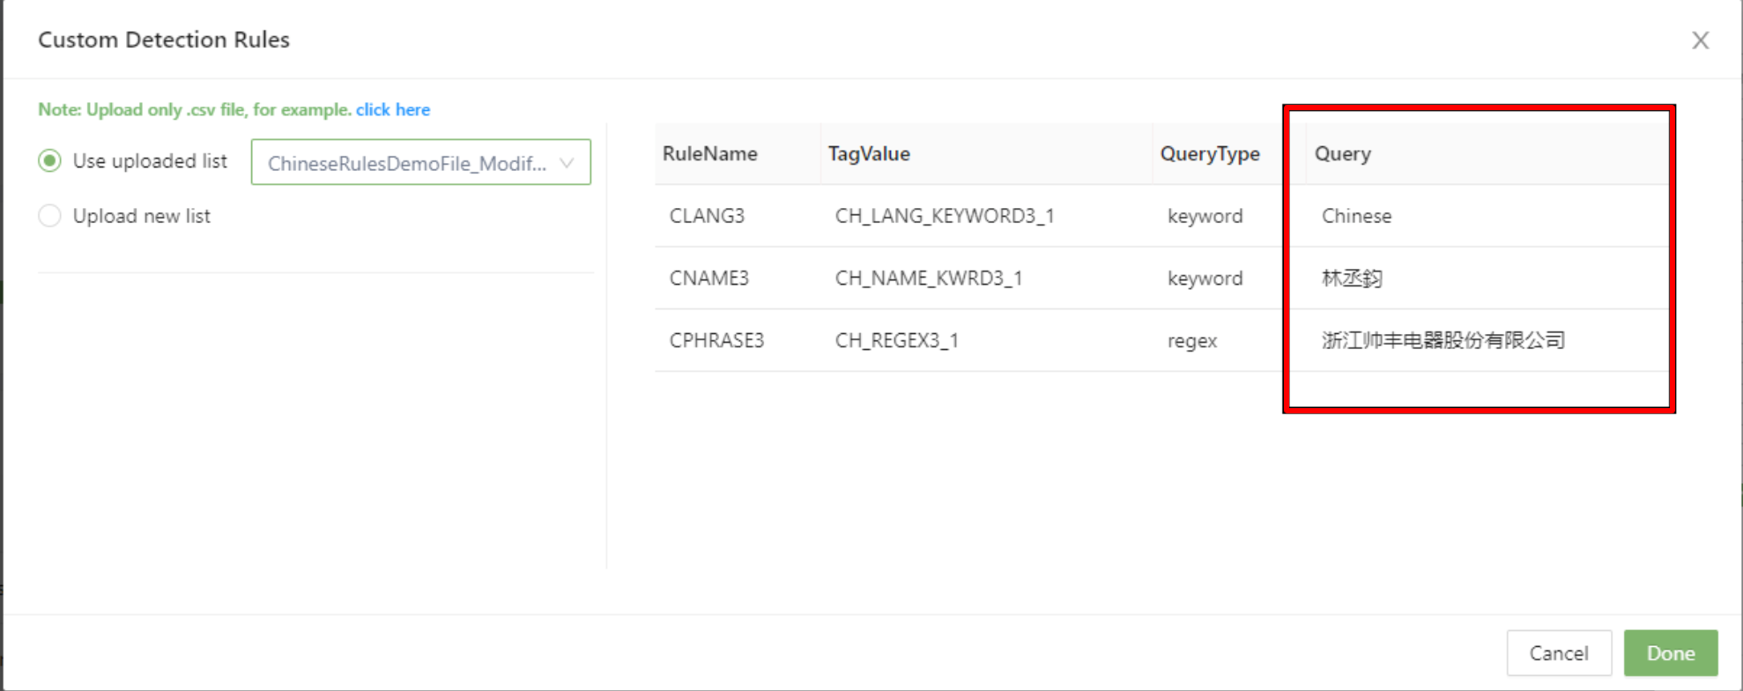The height and width of the screenshot is (691, 1743).
Task: Expand the ChineseRulesDemoFile dropdown arrow
Action: click(x=567, y=163)
